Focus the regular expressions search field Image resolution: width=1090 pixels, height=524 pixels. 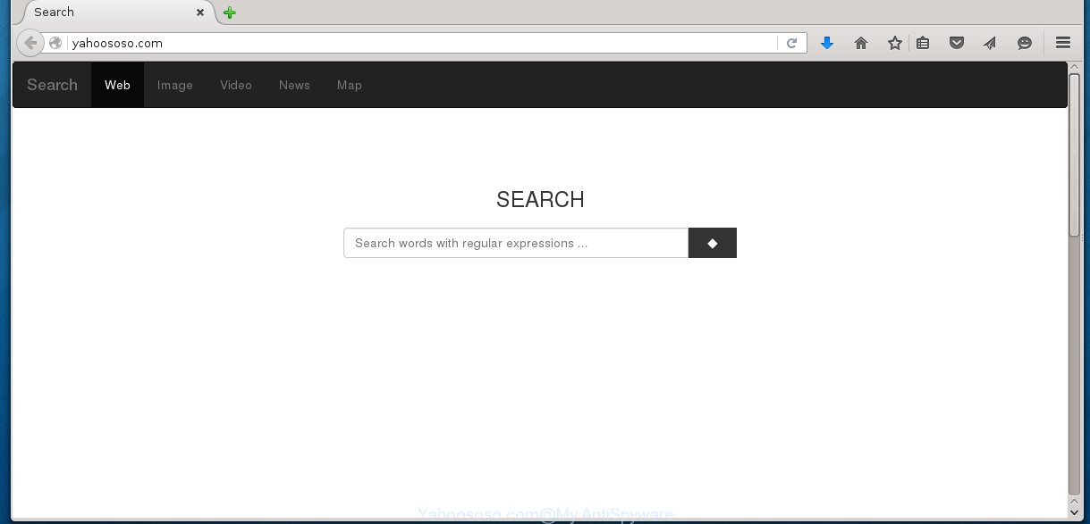[516, 243]
